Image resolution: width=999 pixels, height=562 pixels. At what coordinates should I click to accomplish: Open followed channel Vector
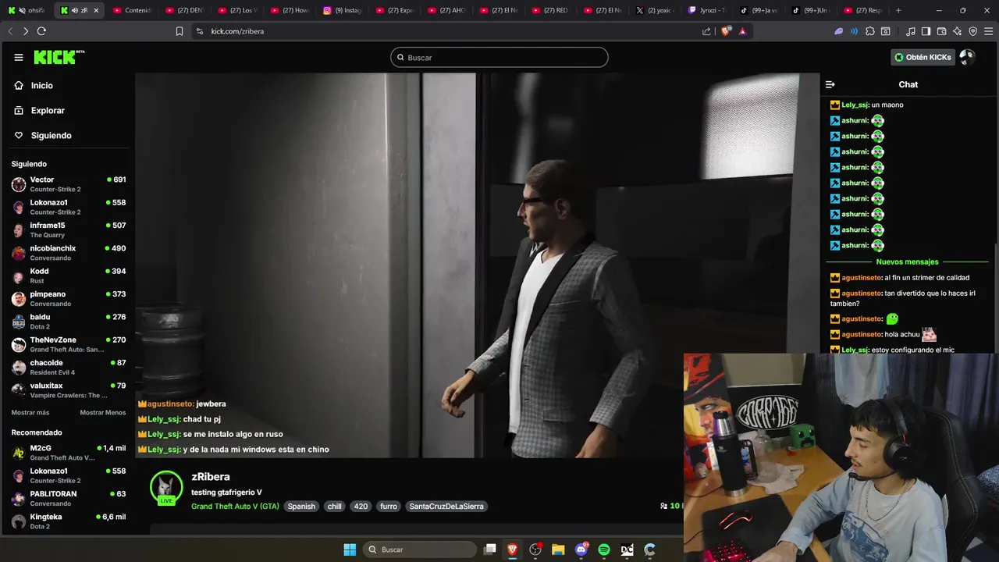coord(69,184)
